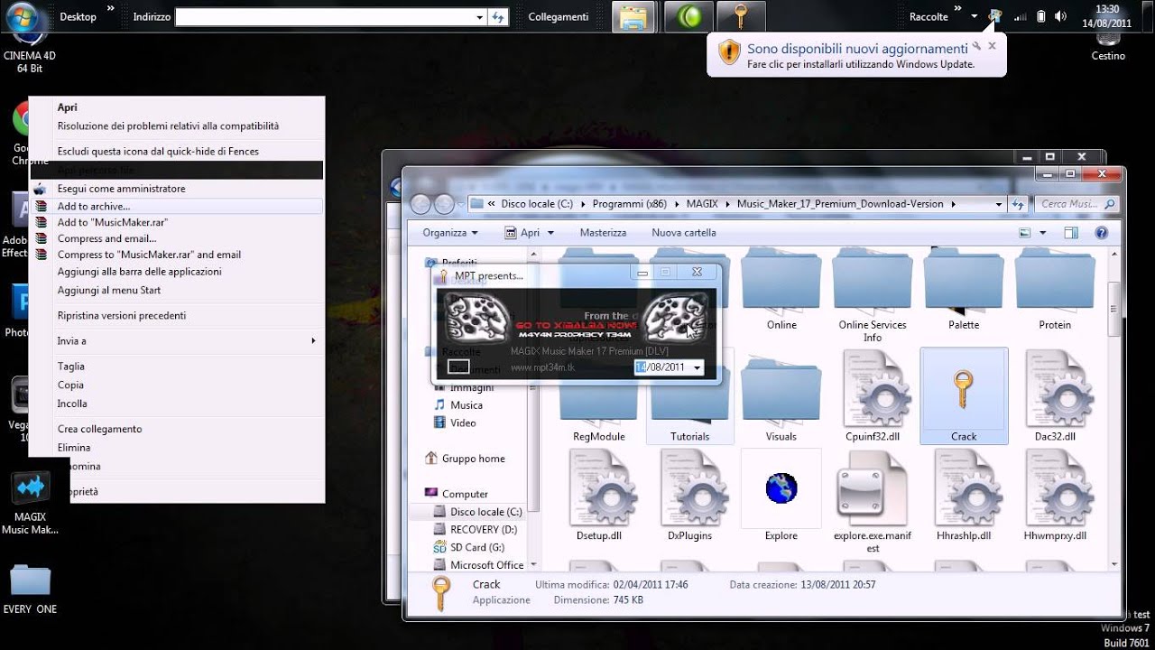Open RECOVERY (D:) in navigation pane
This screenshot has width=1155, height=650.
pyautogui.click(x=484, y=530)
